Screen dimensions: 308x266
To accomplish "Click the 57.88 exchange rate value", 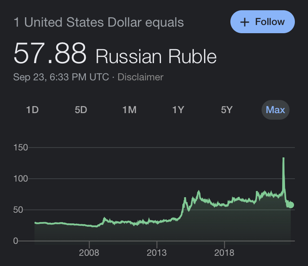I will point(50,53).
